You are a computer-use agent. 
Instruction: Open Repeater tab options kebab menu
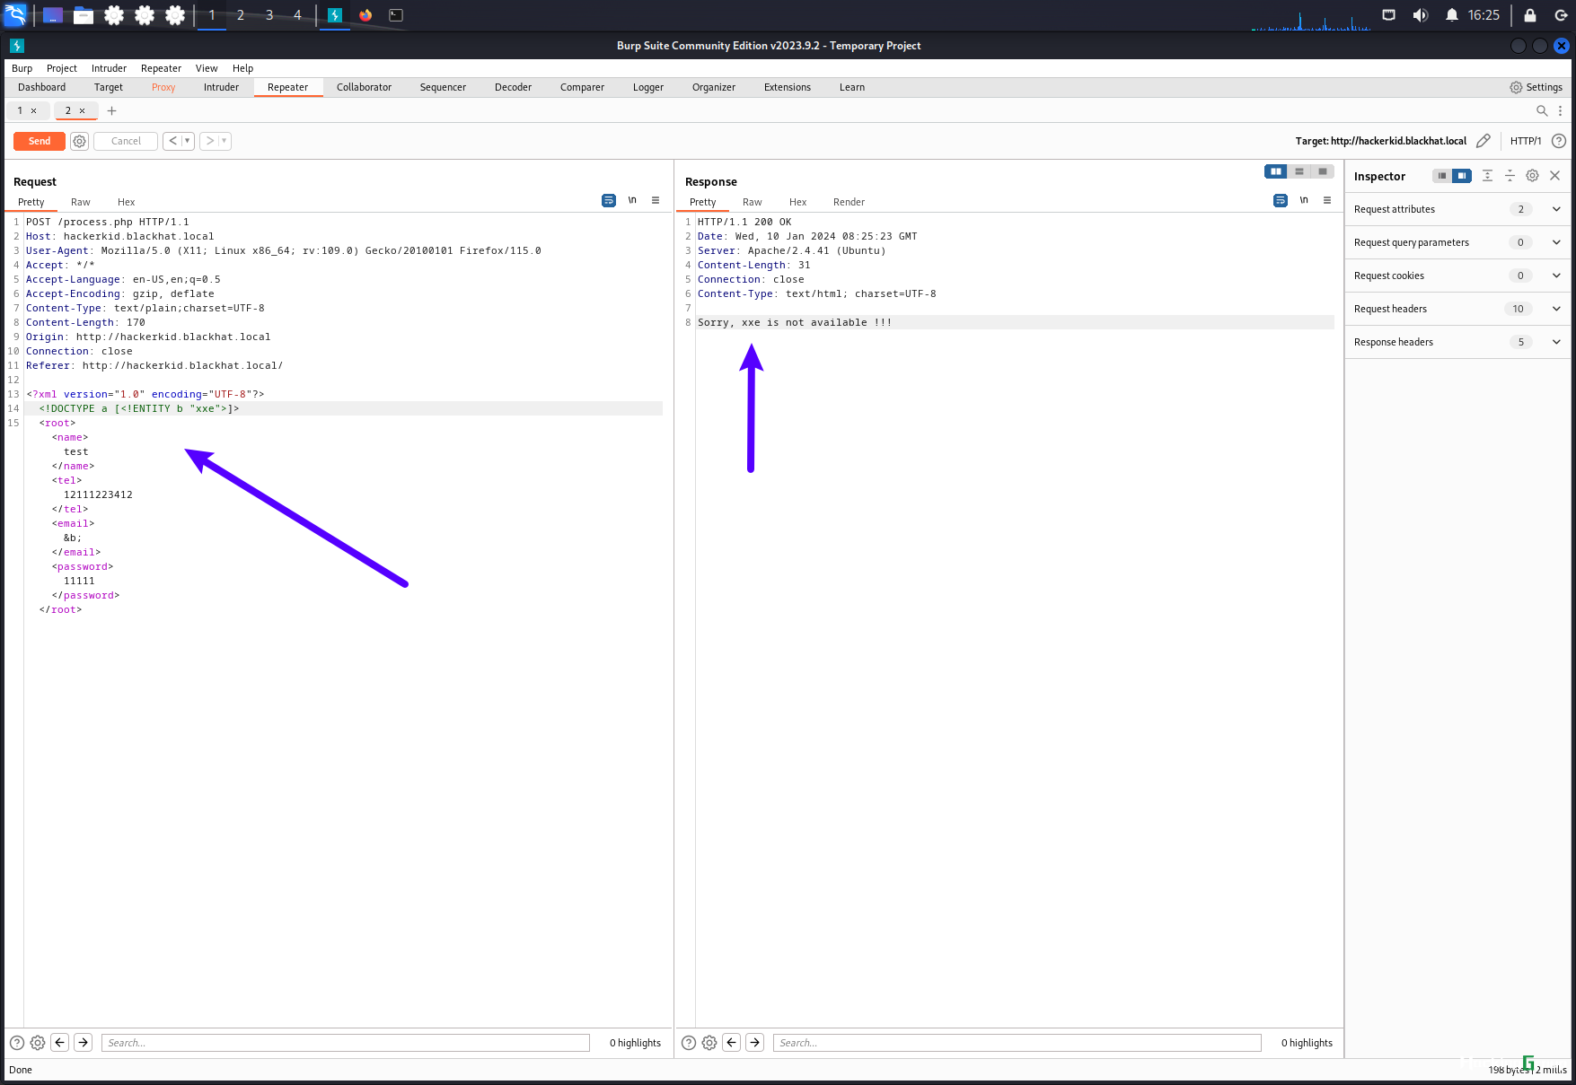[x=1561, y=110]
